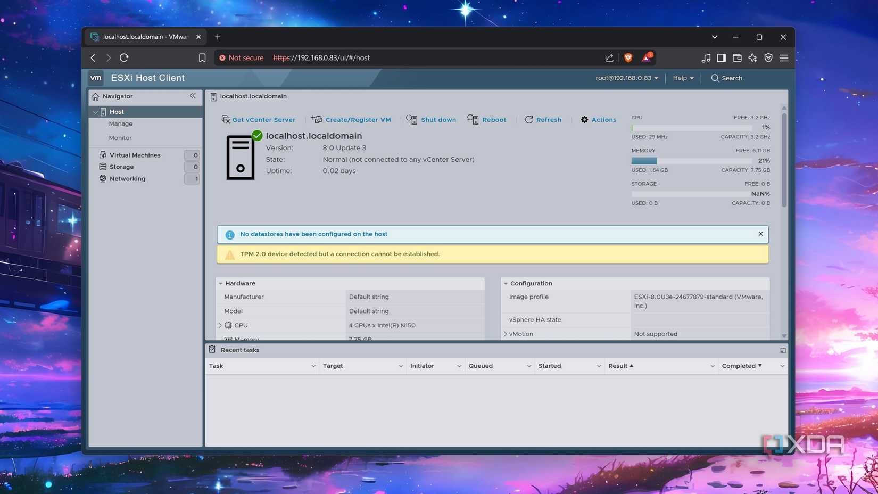Collapse the Navigator panel
Screen dimensions: 878x494
(193, 96)
